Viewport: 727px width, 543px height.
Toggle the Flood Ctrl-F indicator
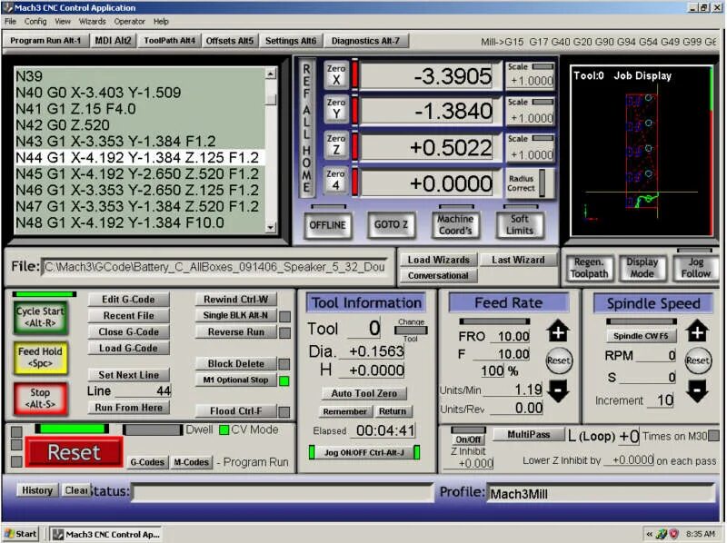click(x=284, y=411)
